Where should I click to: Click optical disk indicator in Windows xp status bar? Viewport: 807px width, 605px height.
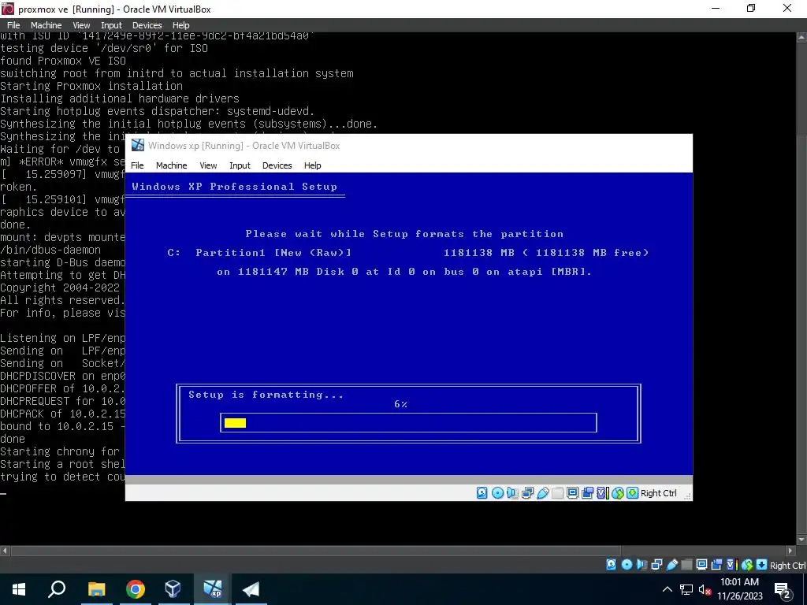[x=497, y=493]
